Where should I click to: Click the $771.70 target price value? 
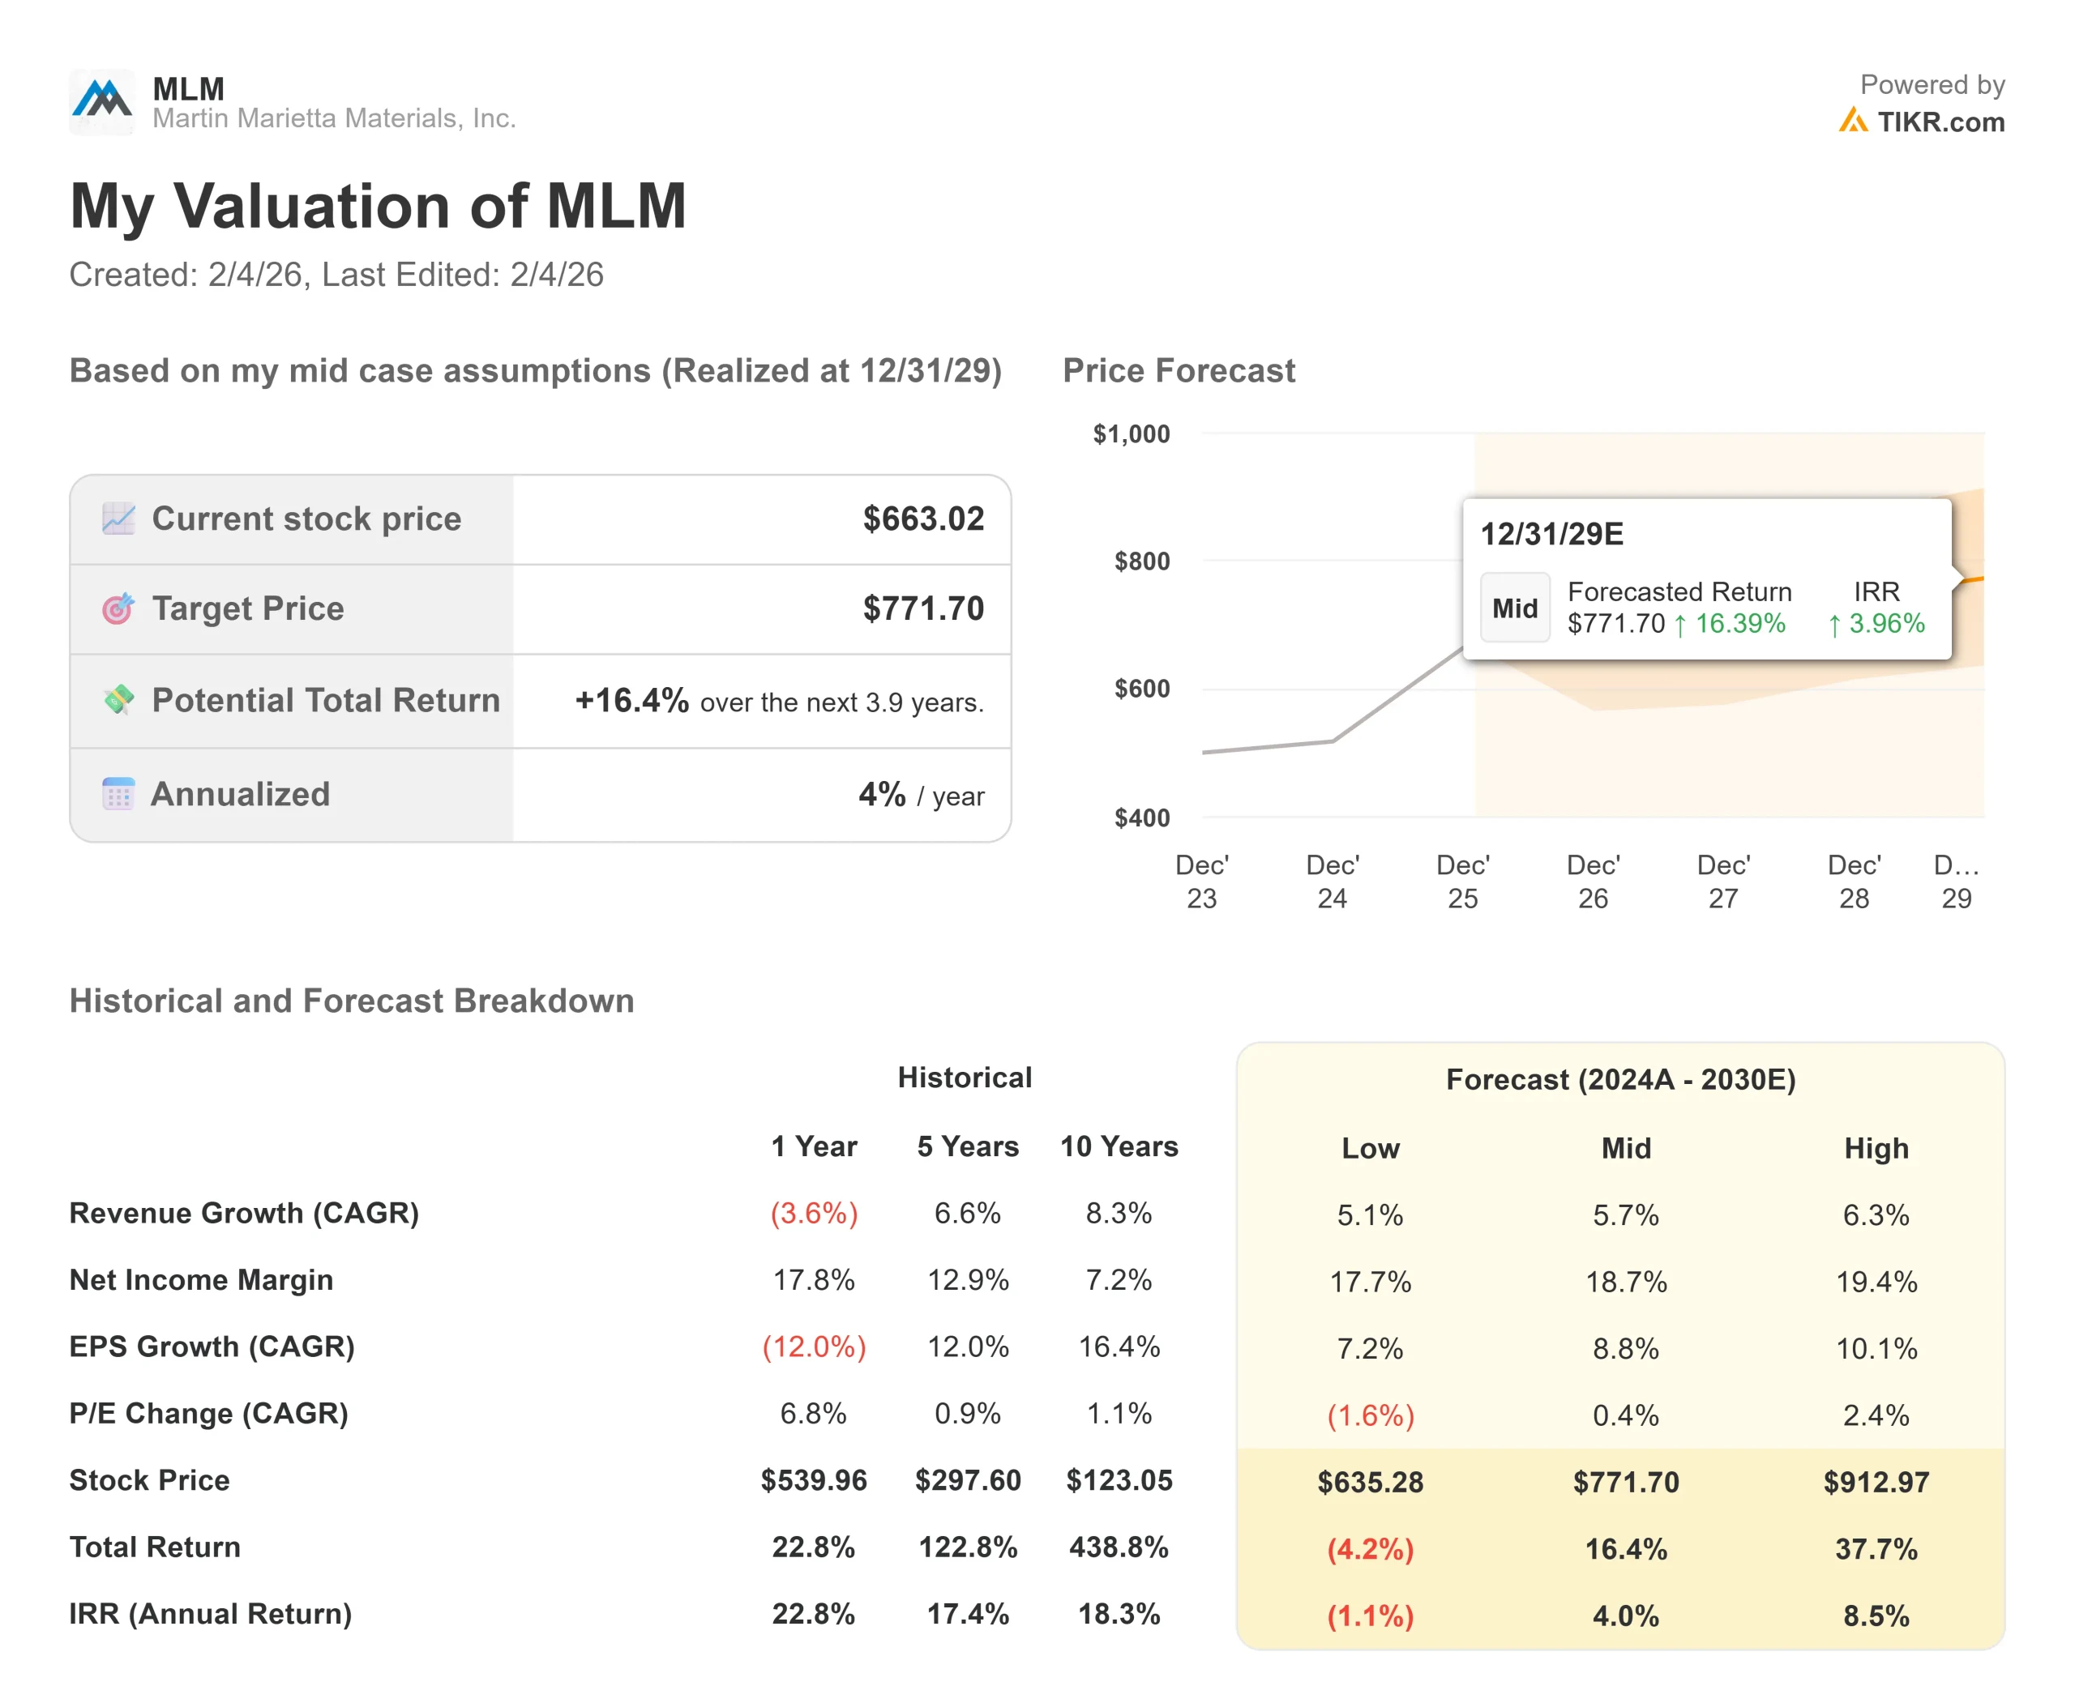(922, 609)
